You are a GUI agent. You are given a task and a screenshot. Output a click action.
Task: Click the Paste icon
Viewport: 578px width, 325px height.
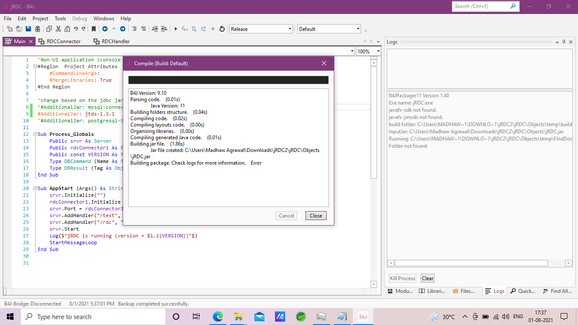[x=67, y=29]
